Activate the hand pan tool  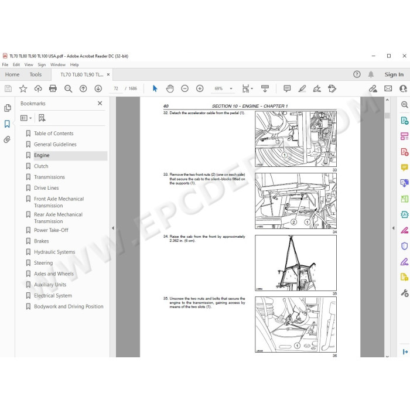(170, 88)
